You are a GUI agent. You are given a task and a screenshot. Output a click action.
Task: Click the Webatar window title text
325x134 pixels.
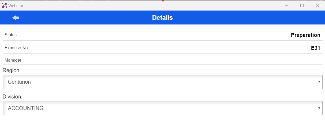pyautogui.click(x=16, y=6)
